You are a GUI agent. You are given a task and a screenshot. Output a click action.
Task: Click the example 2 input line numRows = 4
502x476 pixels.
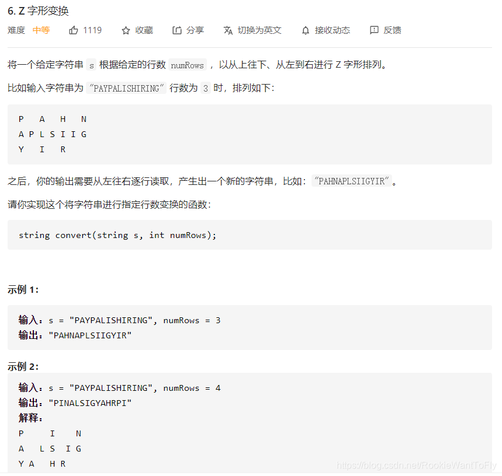pyautogui.click(x=119, y=388)
